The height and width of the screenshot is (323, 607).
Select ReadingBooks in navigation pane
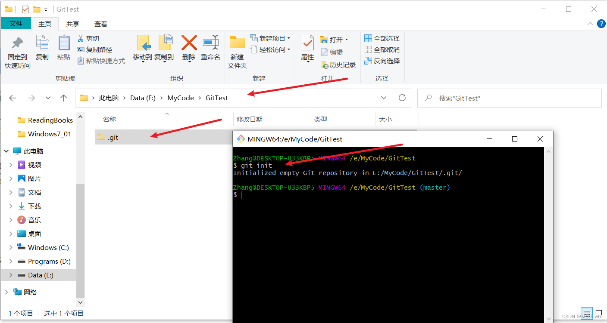tap(45, 120)
